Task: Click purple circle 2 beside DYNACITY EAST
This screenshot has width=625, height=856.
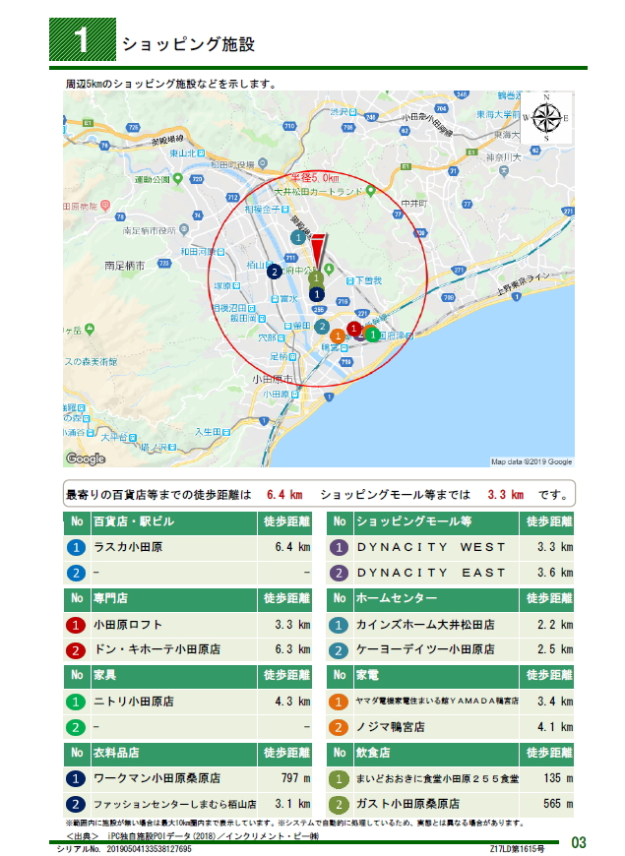Action: pos(339,573)
